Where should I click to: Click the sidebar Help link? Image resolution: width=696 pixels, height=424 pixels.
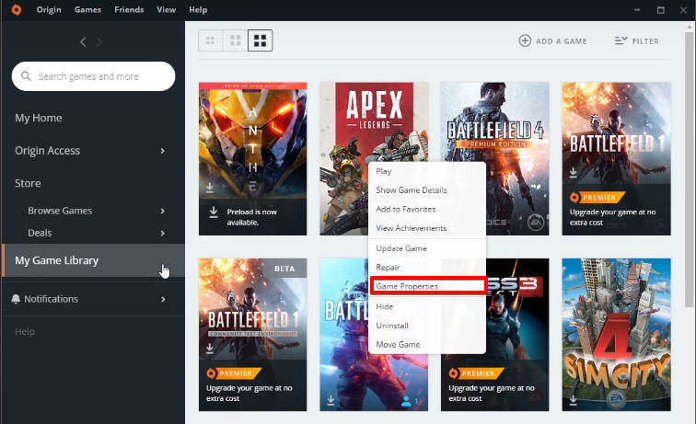click(25, 331)
